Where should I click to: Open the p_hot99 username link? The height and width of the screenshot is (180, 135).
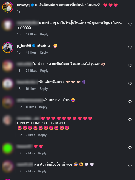(24, 46)
